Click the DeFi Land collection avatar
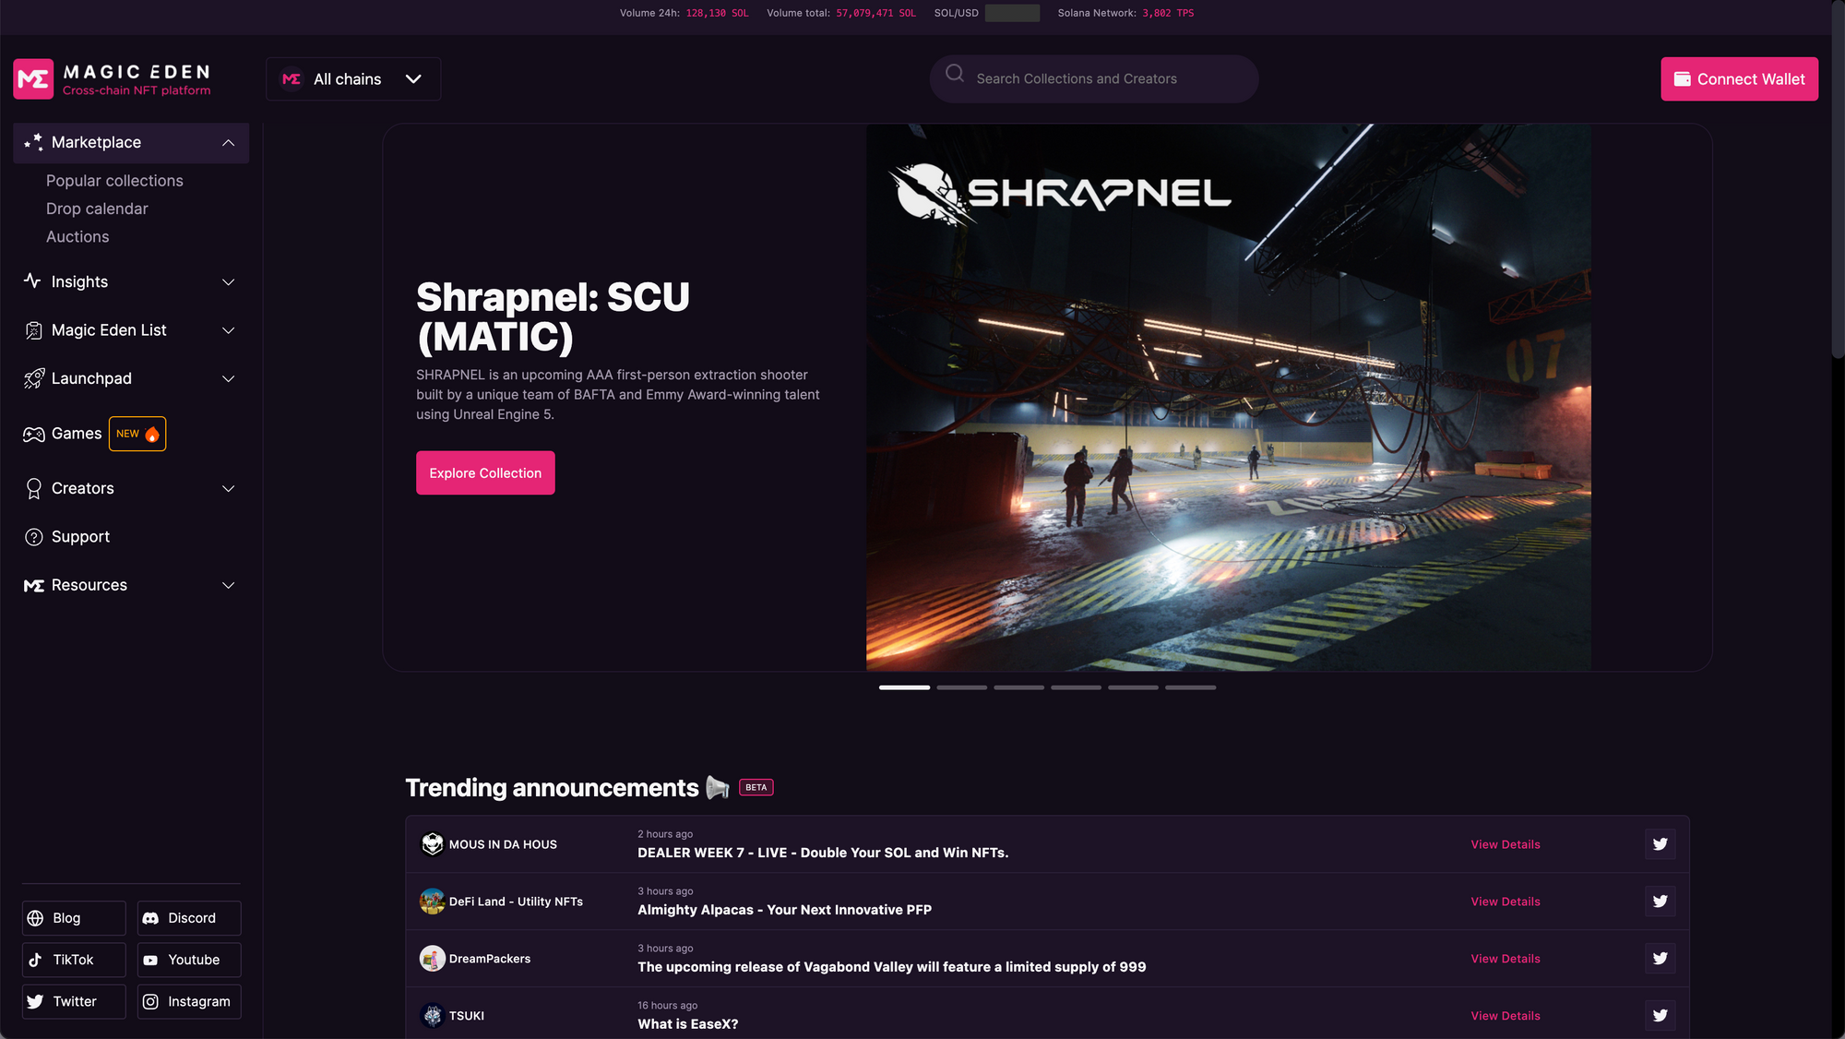 click(x=432, y=902)
